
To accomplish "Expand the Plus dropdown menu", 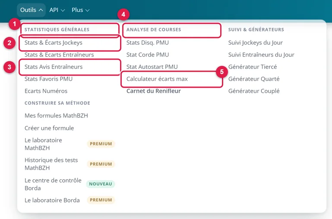I will coord(80,10).
